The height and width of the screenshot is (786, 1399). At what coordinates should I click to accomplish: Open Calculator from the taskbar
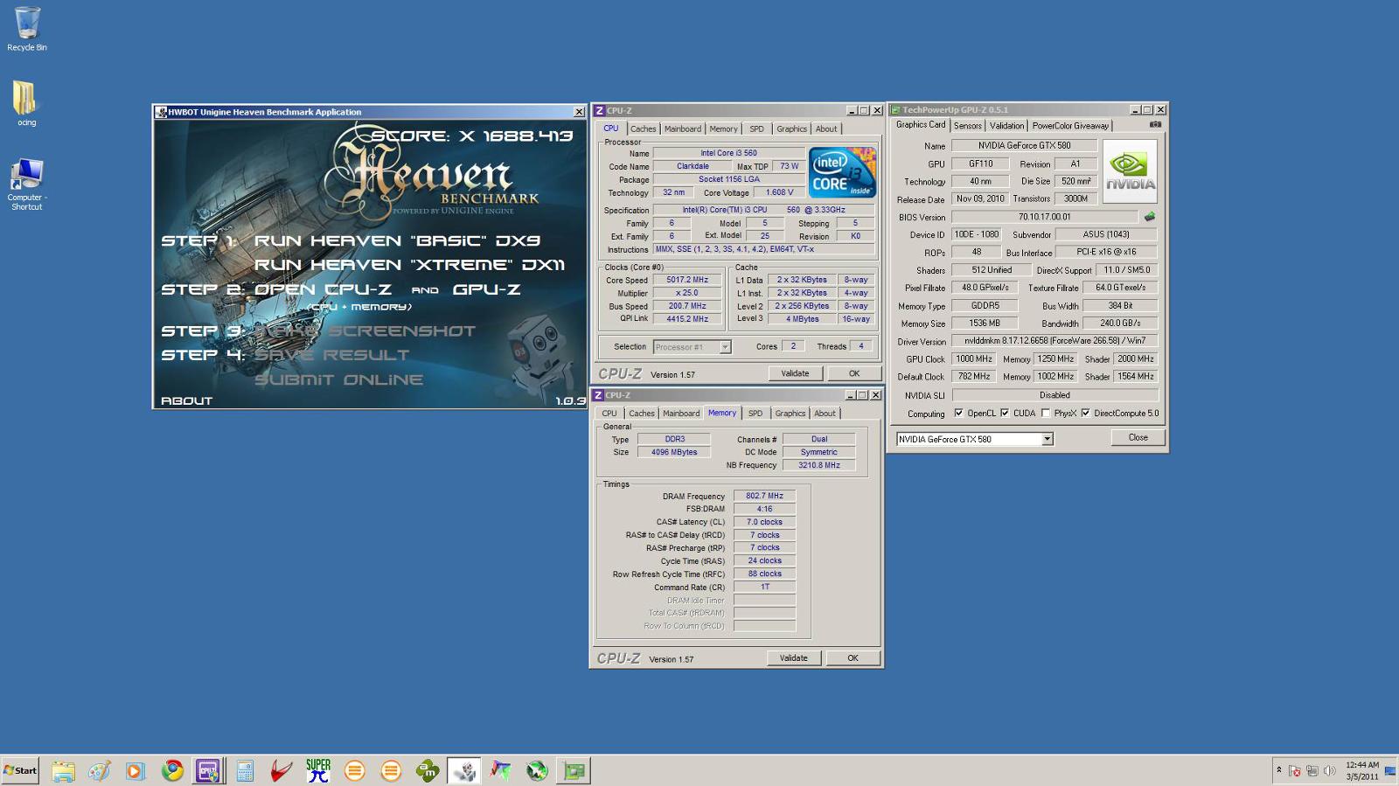coord(245,770)
